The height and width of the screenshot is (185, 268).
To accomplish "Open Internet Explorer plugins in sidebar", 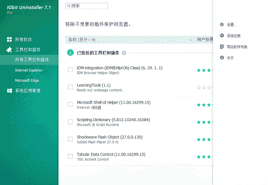I will tap(29, 70).
